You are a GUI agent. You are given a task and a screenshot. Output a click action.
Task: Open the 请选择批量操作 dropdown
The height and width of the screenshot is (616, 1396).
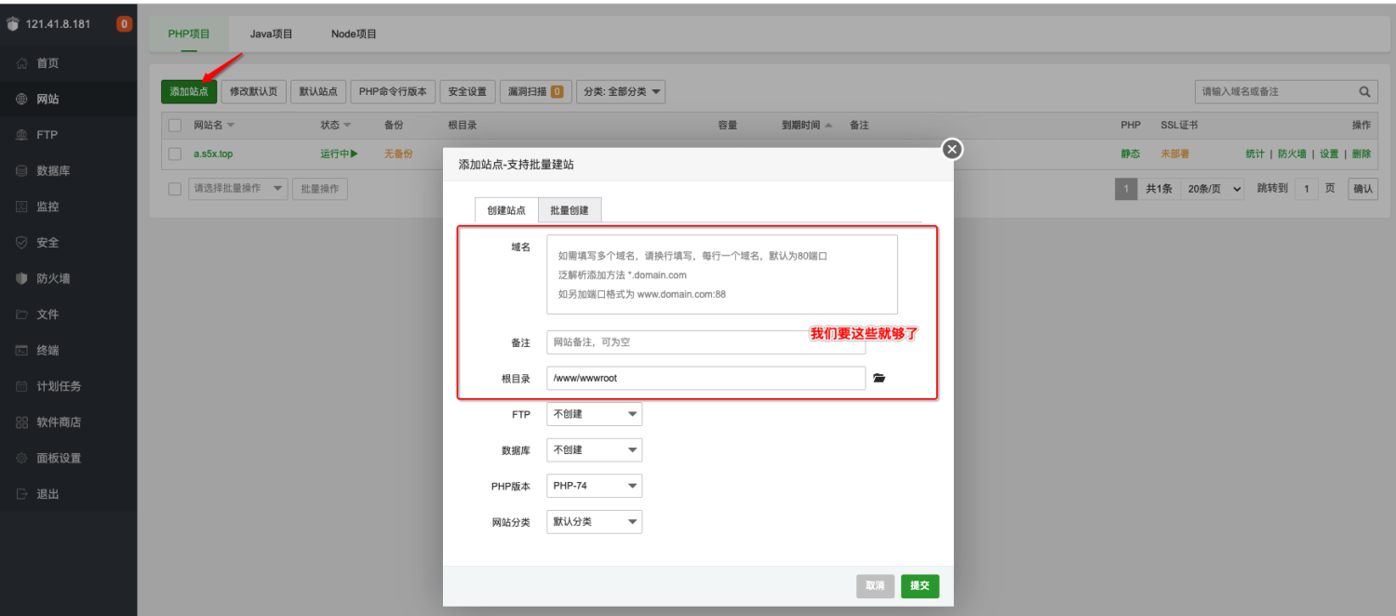pyautogui.click(x=237, y=189)
